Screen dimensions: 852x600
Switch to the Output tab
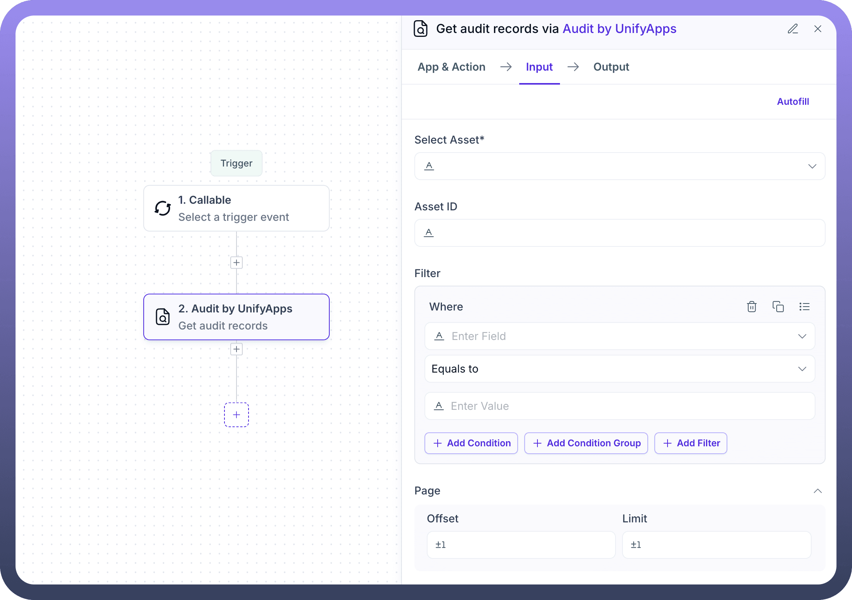pos(611,67)
